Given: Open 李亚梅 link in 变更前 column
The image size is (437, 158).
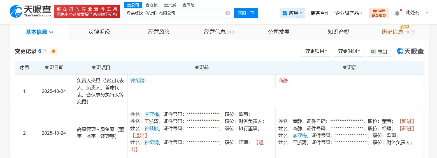Looking at the screenshot, I should click(152, 114).
